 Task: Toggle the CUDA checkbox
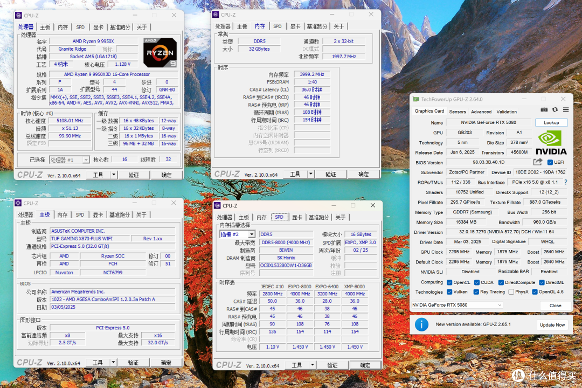tap(477, 282)
